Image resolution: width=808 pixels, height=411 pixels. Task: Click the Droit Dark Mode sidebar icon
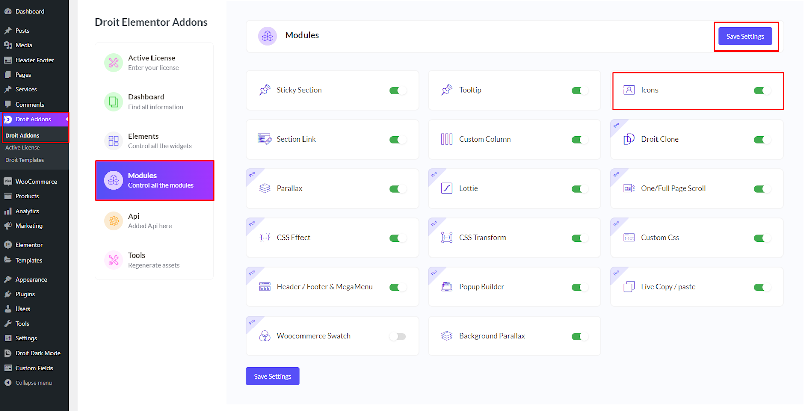[x=8, y=353]
